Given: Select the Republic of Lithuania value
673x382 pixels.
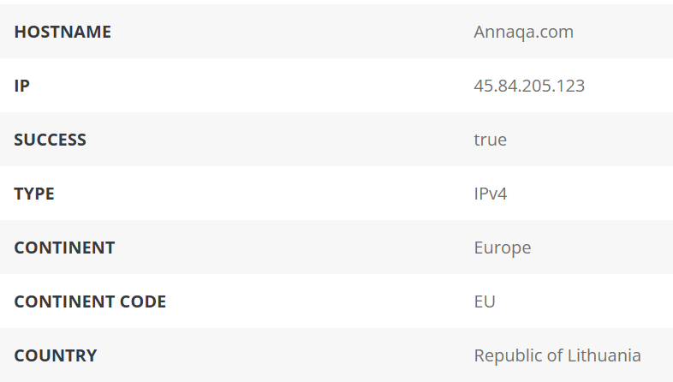Looking at the screenshot, I should [x=557, y=355].
